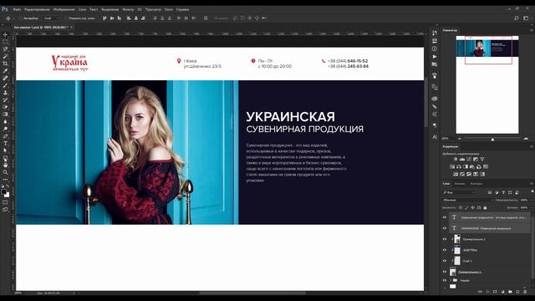Select the Hand tool

click(x=5, y=166)
